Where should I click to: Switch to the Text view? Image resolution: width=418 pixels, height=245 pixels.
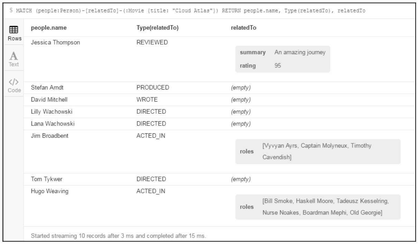click(14, 59)
